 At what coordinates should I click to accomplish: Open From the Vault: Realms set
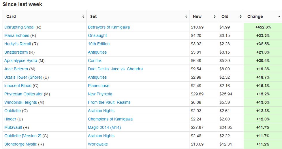click(x=109, y=102)
